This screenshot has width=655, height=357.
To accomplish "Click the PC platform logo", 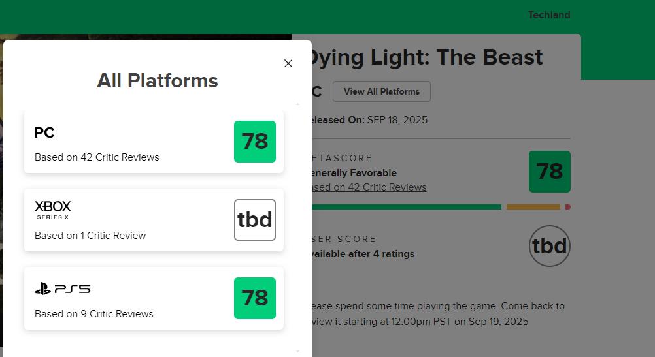I will pos(44,132).
